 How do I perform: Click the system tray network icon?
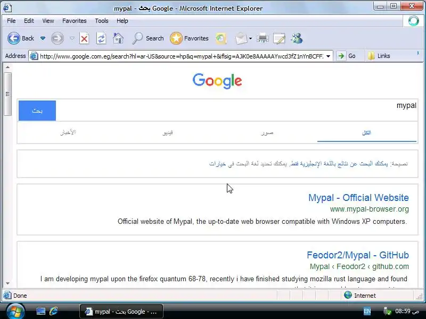point(387,311)
